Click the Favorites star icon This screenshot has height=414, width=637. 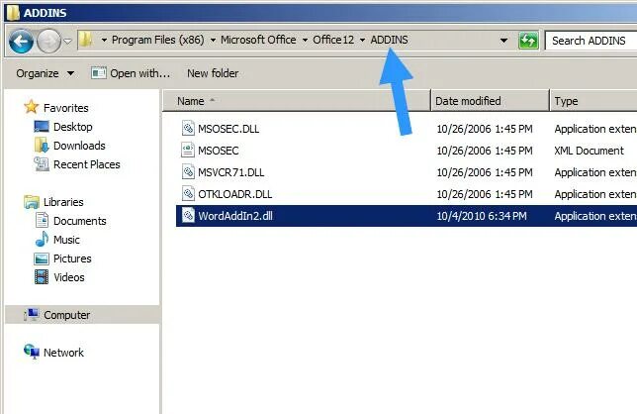point(32,107)
